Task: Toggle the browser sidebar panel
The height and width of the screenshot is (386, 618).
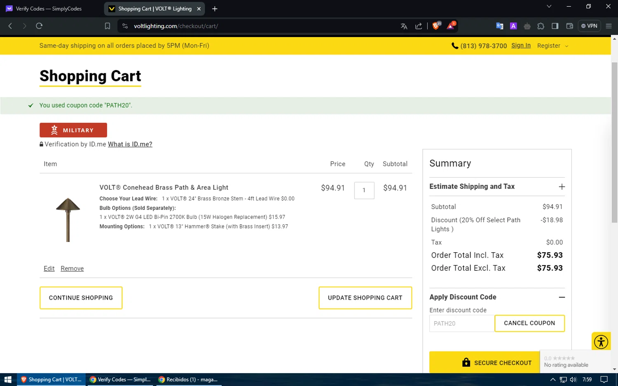Action: coord(555,26)
